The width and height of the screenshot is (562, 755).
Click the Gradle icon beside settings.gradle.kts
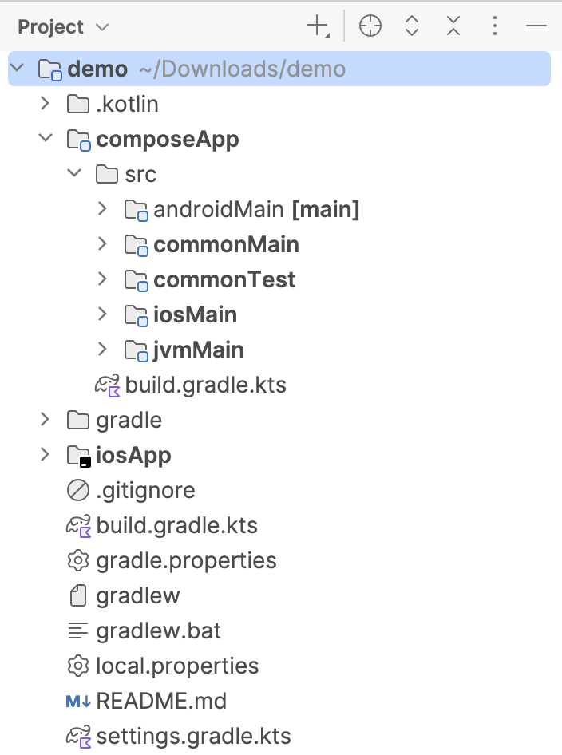tap(78, 736)
